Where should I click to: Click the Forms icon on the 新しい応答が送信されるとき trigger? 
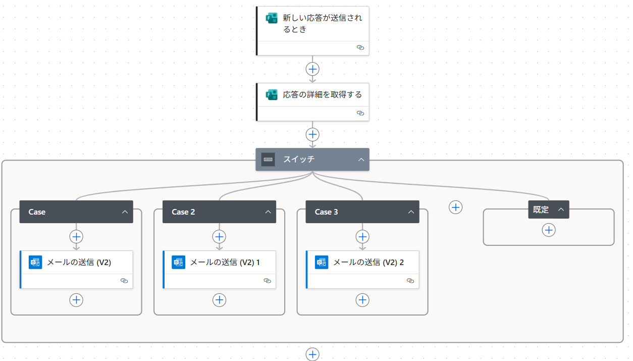(272, 19)
